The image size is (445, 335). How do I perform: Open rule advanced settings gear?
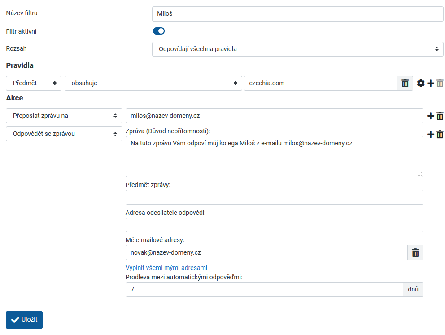[x=421, y=83]
